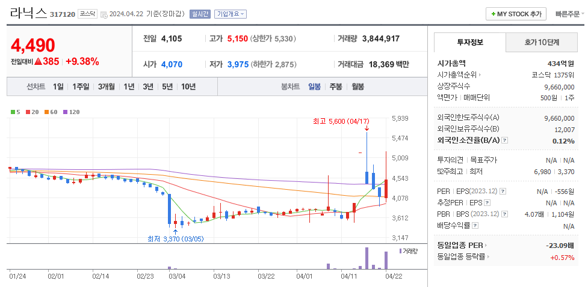The image size is (588, 287).
Task: Select the 3개월 line chart period
Action: (107, 87)
